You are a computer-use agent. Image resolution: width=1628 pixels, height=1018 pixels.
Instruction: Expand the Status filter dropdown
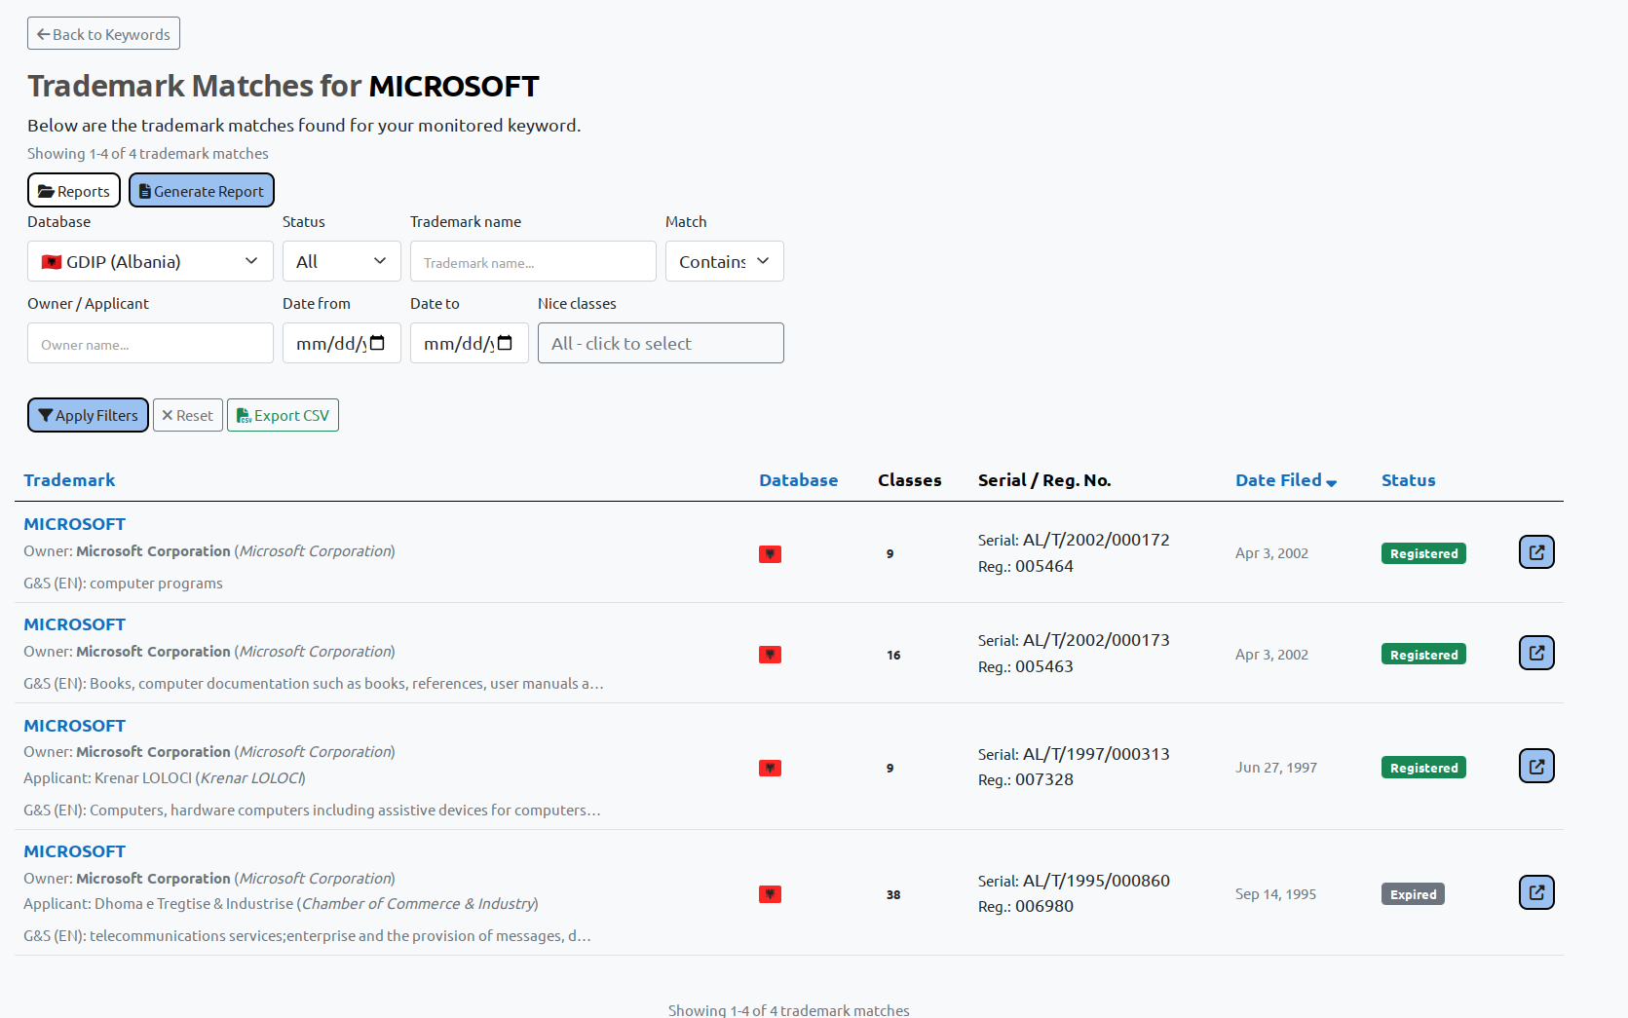tap(342, 261)
